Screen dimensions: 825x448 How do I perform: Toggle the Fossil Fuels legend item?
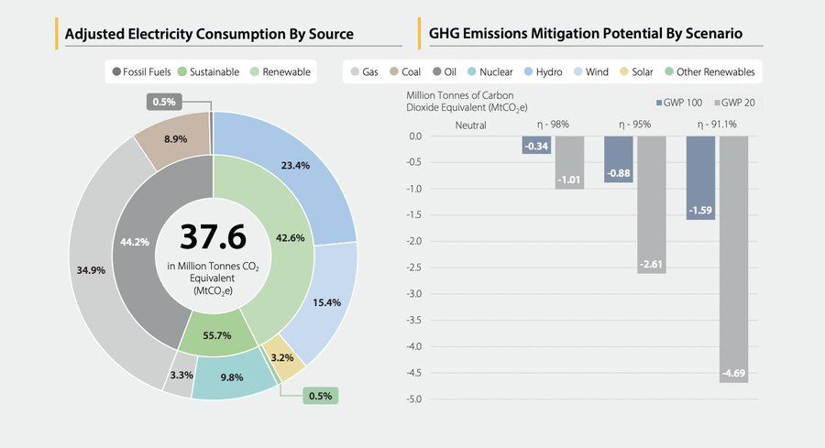pos(140,71)
